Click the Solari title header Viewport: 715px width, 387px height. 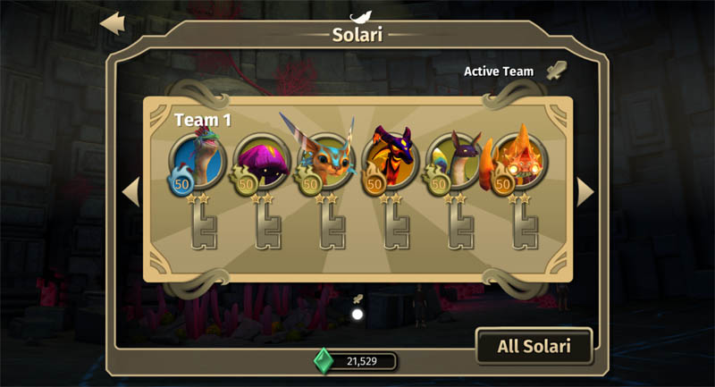[x=357, y=35]
